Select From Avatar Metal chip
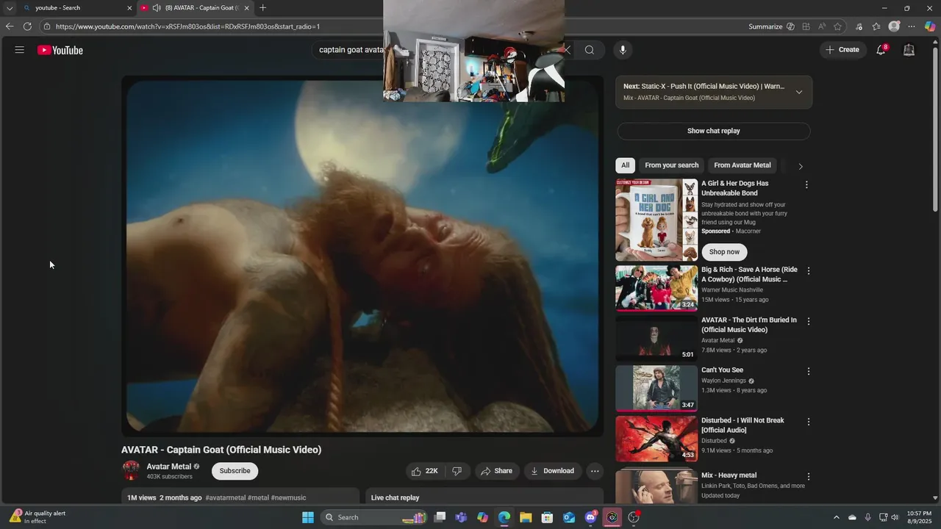This screenshot has width=941, height=529. pyautogui.click(x=743, y=165)
